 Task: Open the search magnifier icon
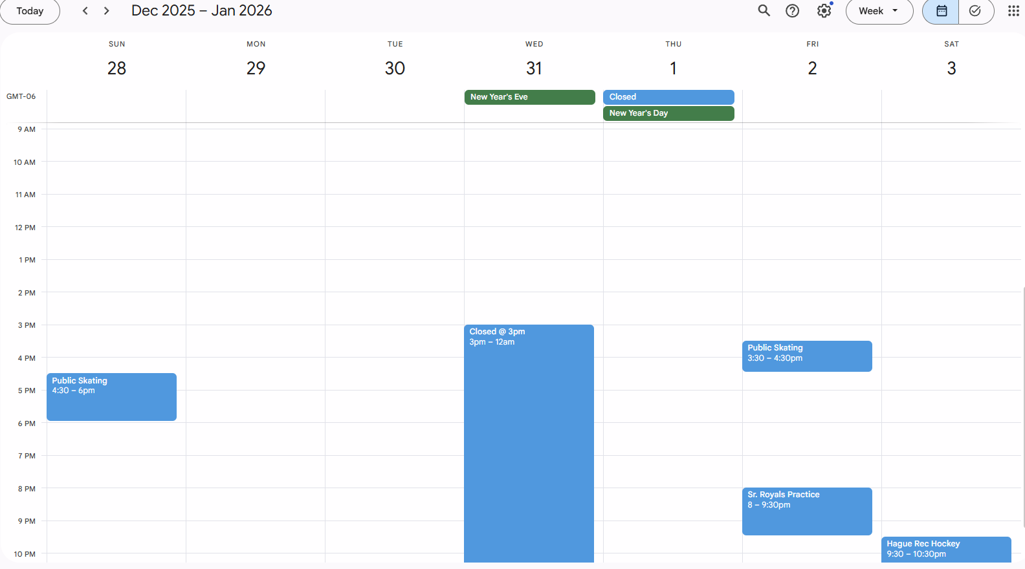(x=764, y=11)
